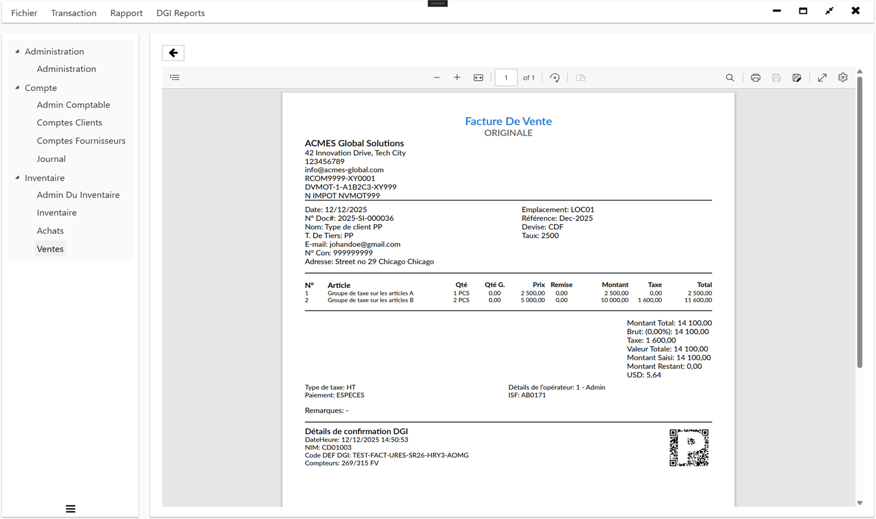The width and height of the screenshot is (876, 519).
Task: Zoom in on the invoice preview
Action: tap(457, 77)
